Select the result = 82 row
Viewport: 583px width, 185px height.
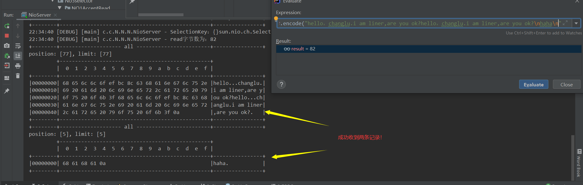click(x=429, y=49)
